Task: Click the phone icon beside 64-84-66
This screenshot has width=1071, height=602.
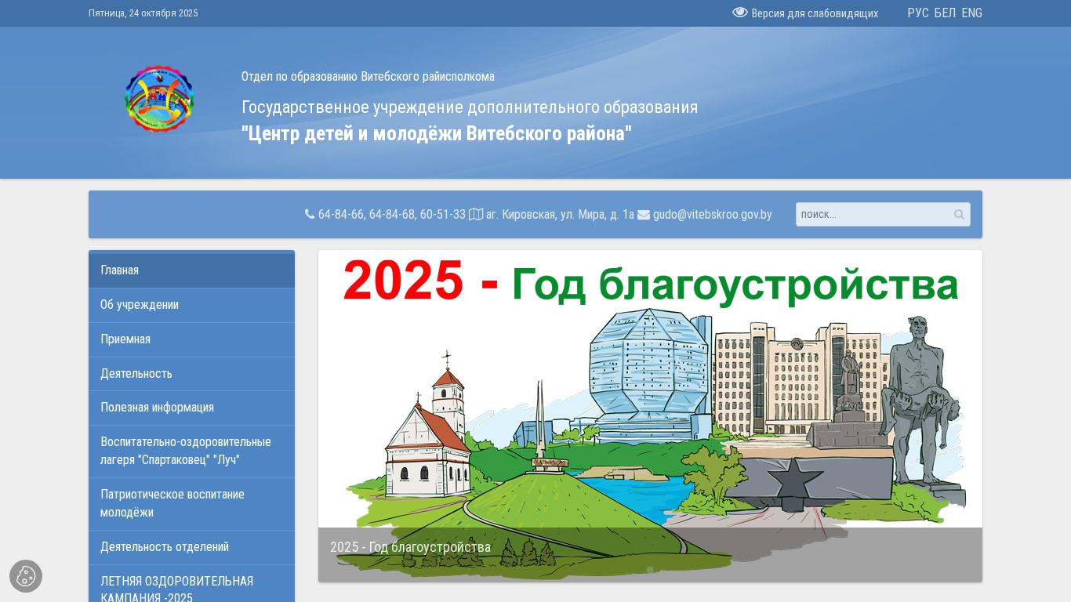Action: click(310, 214)
